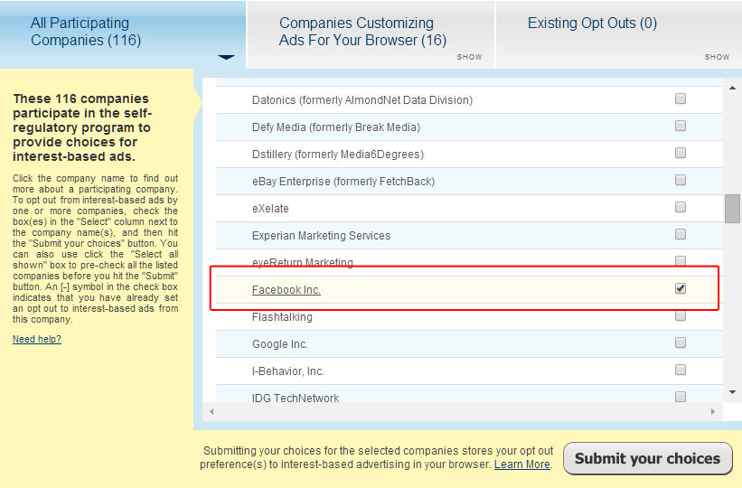742x488 pixels.
Task: Check the Defy Media checkbox
Action: (680, 126)
